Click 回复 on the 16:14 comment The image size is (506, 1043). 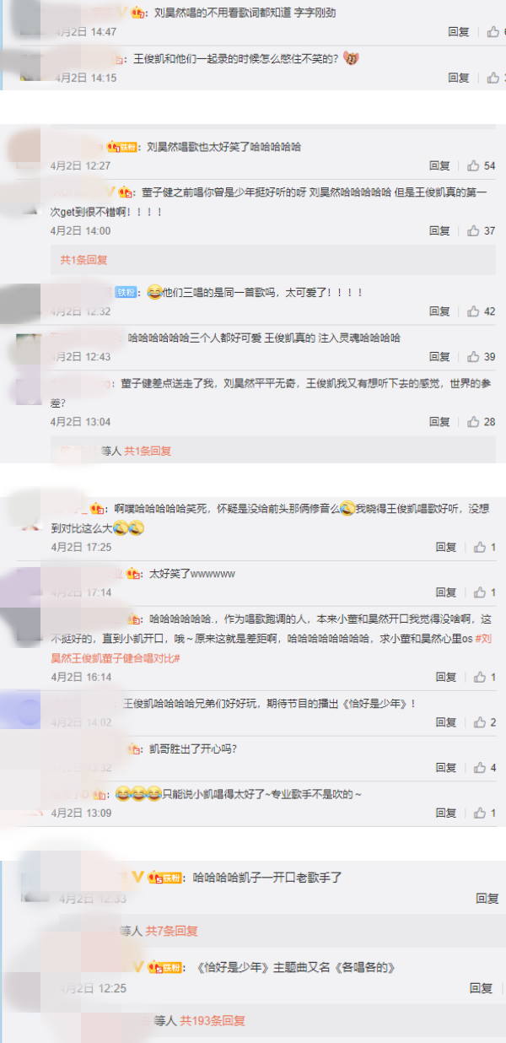[x=446, y=677]
